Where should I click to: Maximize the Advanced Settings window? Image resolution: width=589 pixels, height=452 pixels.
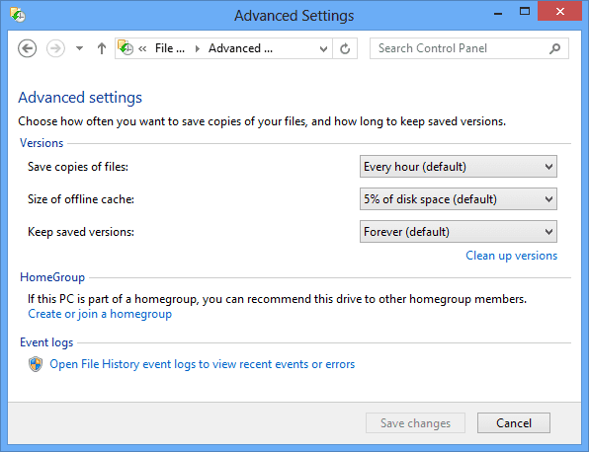(x=525, y=12)
